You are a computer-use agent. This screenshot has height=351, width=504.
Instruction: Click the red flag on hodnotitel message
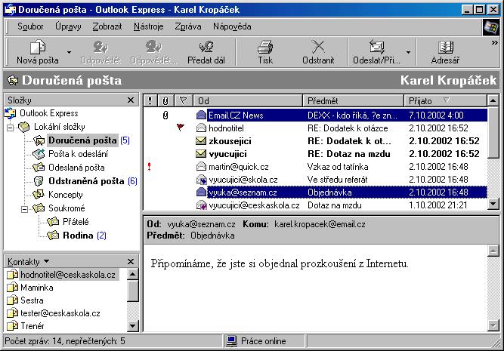click(181, 128)
